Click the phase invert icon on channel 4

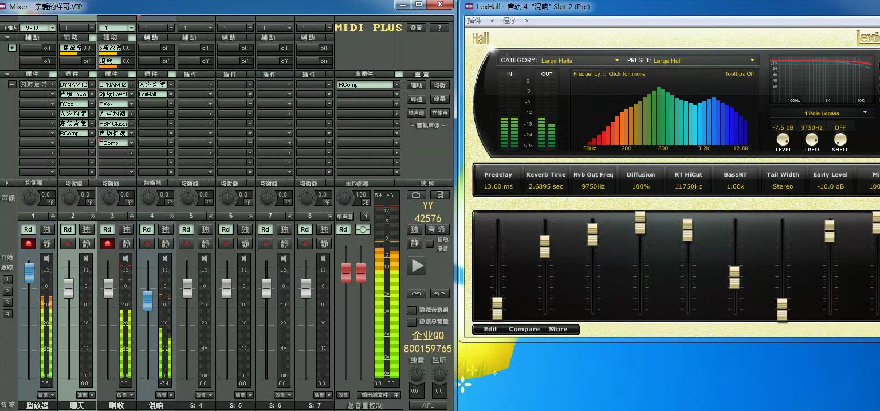[169, 202]
